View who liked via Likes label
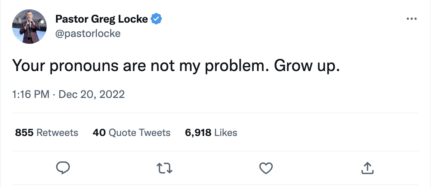Screen dimensions: 437x188 (226, 133)
